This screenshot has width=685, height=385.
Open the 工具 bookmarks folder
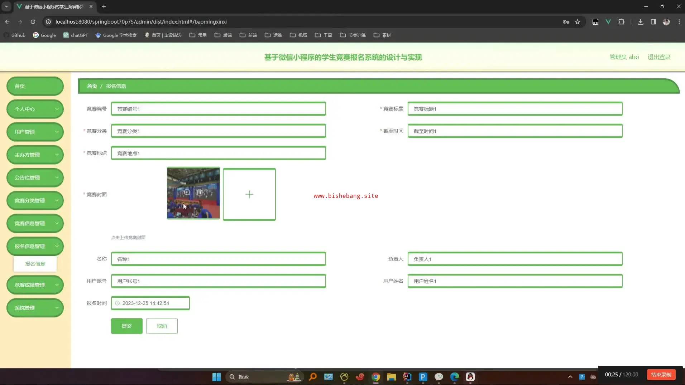click(x=324, y=35)
